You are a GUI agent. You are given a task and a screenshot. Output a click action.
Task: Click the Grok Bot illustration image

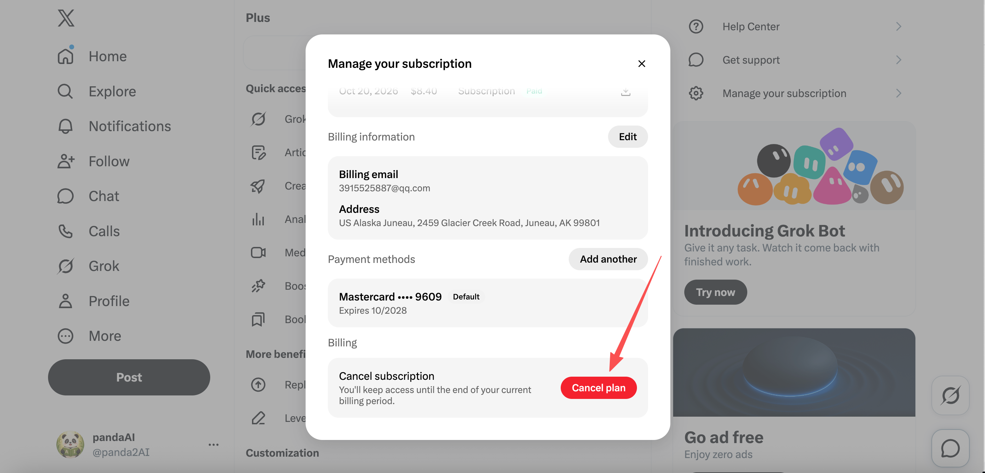click(794, 166)
